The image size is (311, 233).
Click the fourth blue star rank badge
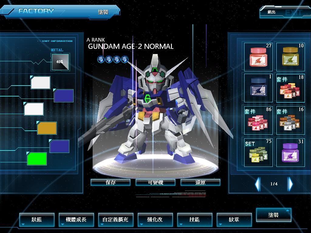tap(125, 59)
